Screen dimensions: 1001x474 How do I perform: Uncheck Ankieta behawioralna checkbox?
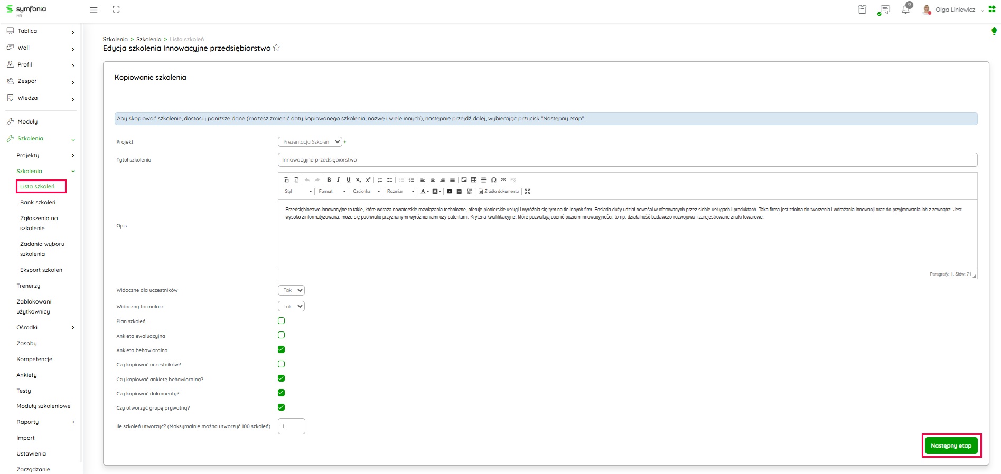[281, 349]
